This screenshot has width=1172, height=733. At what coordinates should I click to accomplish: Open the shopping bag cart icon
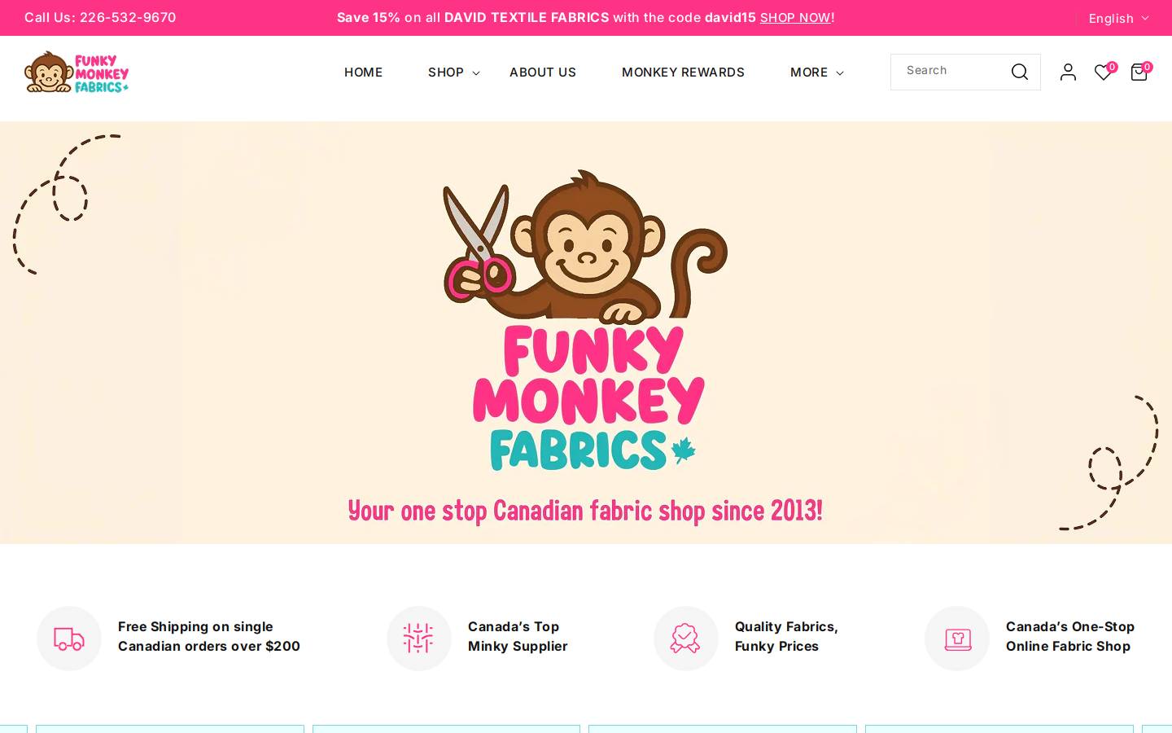click(1139, 72)
